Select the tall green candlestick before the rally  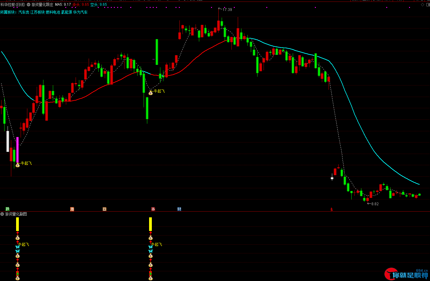click(157, 52)
